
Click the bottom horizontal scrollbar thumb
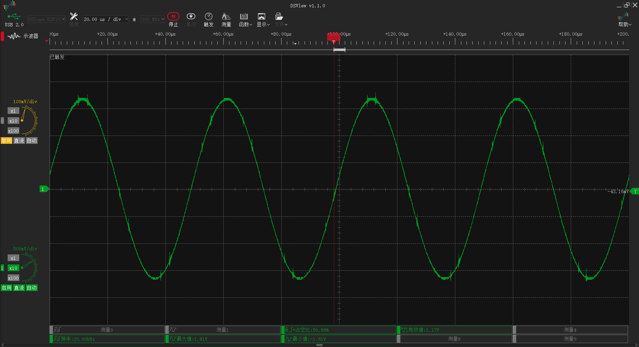tap(319, 345)
